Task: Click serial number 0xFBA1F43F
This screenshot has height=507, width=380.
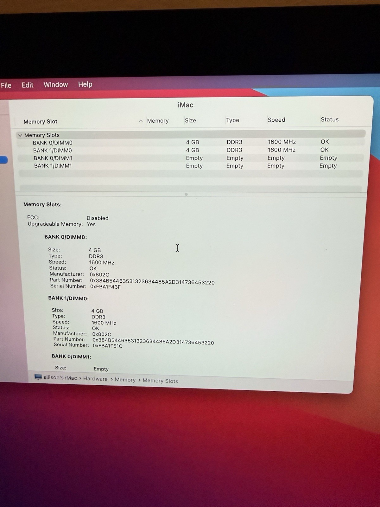Action: (x=105, y=287)
